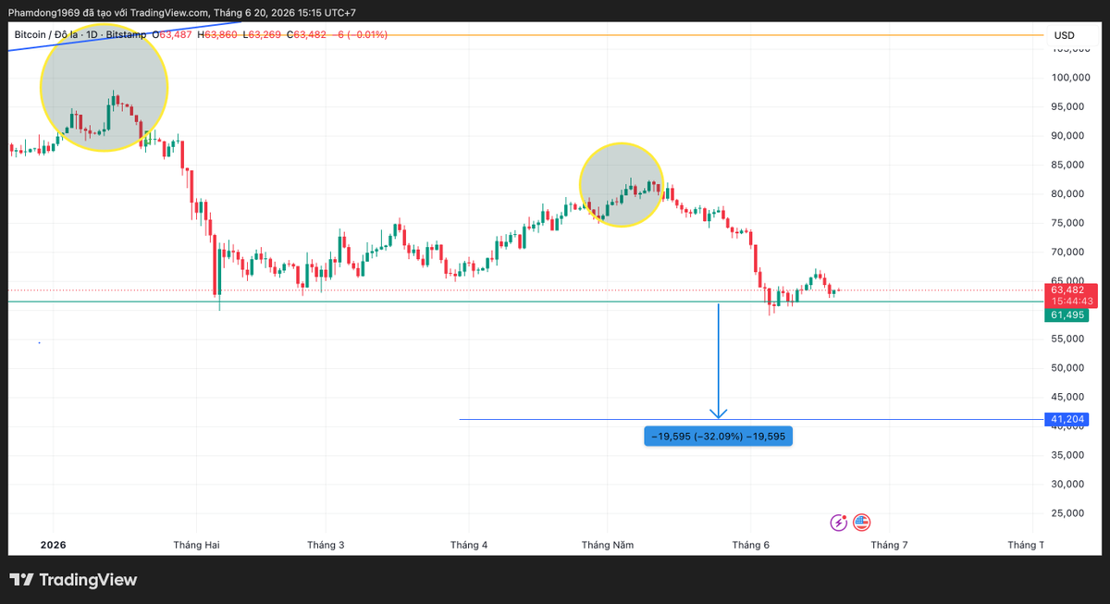Click the Tháng Năm time axis label
This screenshot has height=604, width=1110.
[x=608, y=545]
